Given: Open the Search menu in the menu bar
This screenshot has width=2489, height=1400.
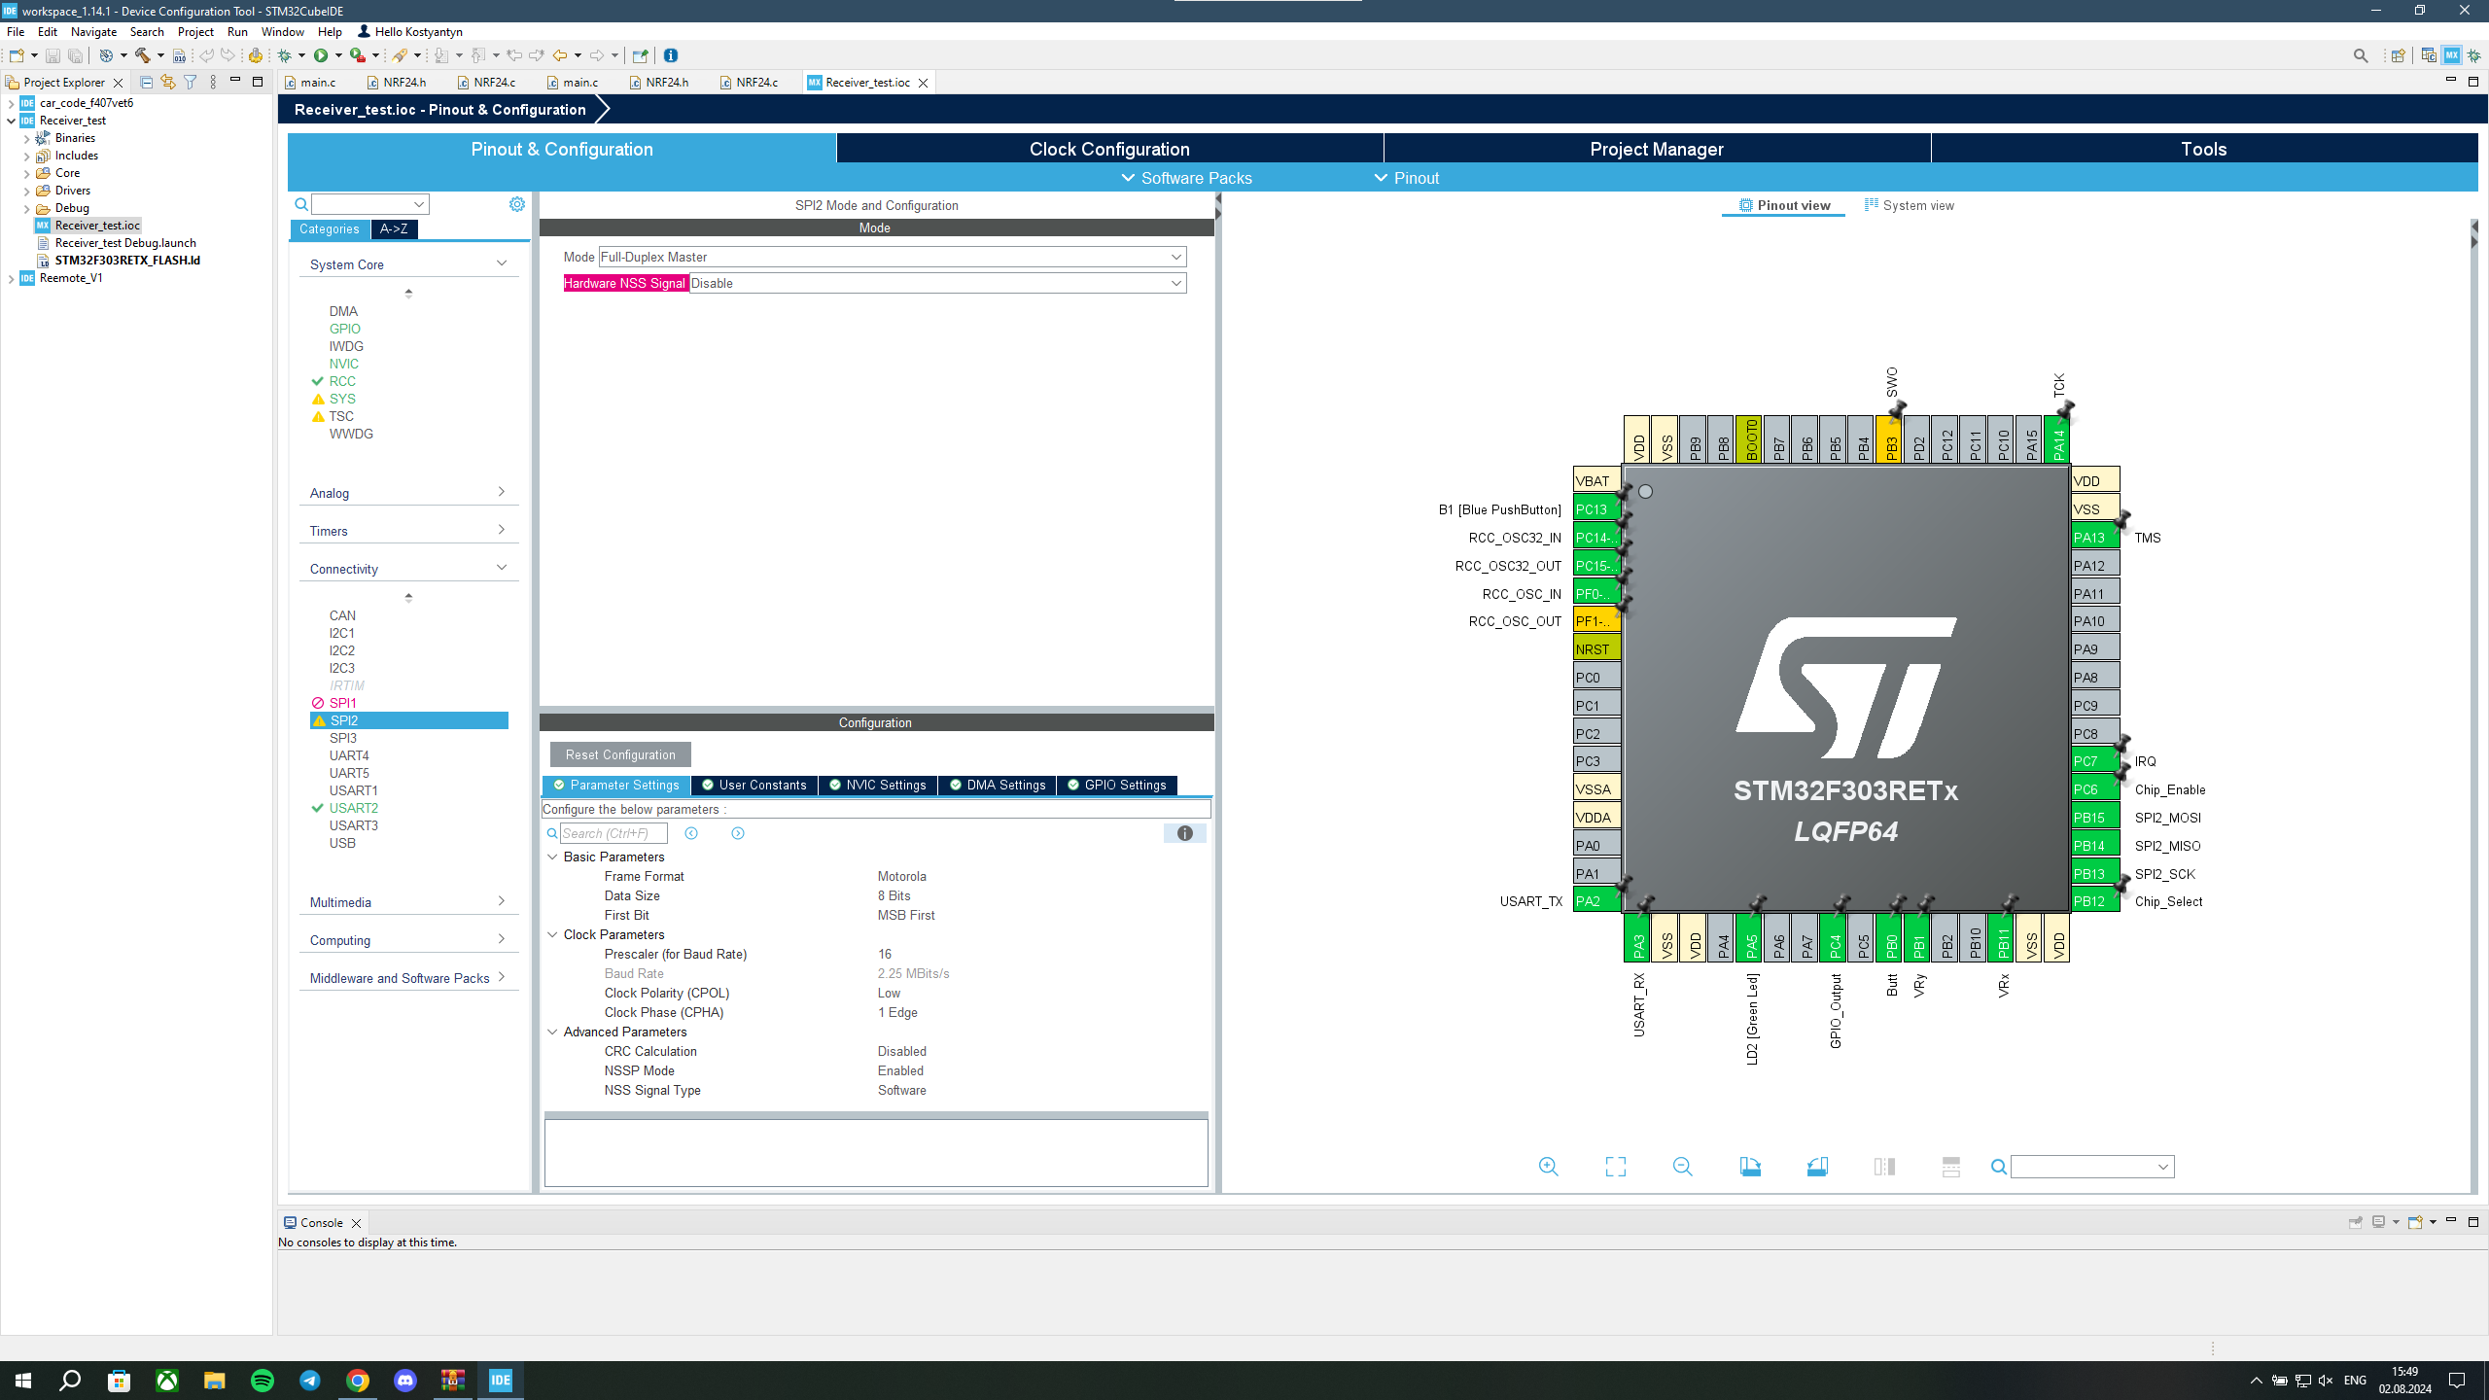Looking at the screenshot, I should click(x=147, y=31).
